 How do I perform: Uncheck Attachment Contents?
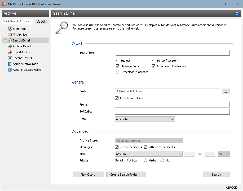[x=117, y=72]
